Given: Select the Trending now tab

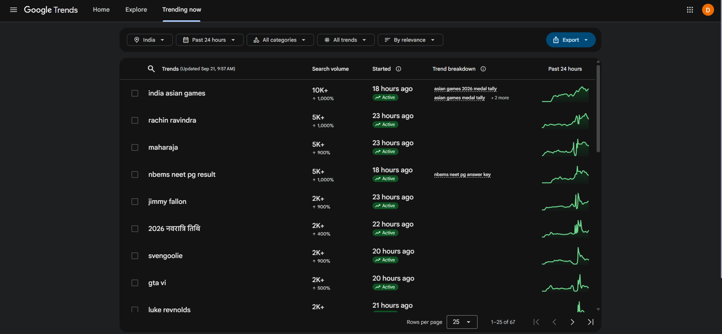Looking at the screenshot, I should 182,9.
